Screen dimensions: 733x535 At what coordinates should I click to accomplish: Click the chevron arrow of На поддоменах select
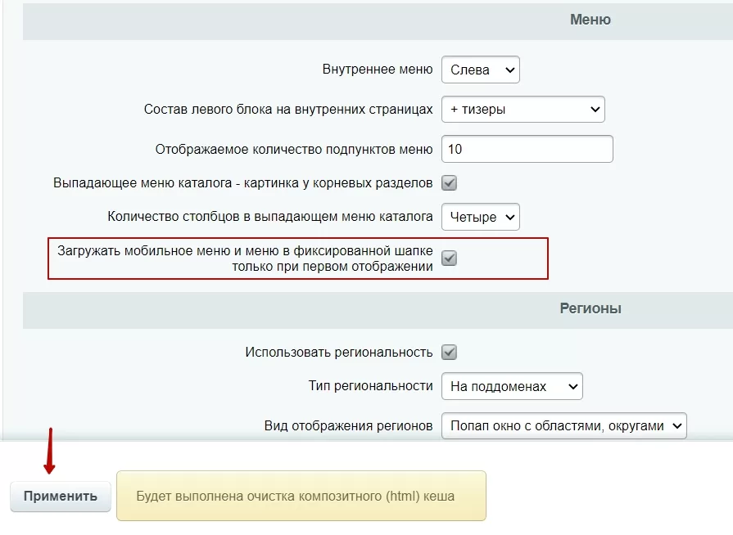tap(572, 387)
